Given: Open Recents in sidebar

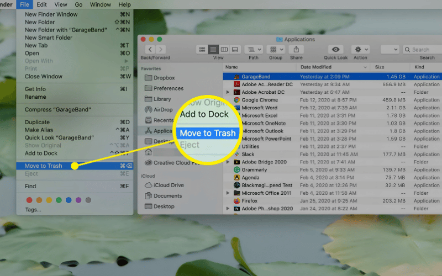Looking at the screenshot, I should click(159, 120).
